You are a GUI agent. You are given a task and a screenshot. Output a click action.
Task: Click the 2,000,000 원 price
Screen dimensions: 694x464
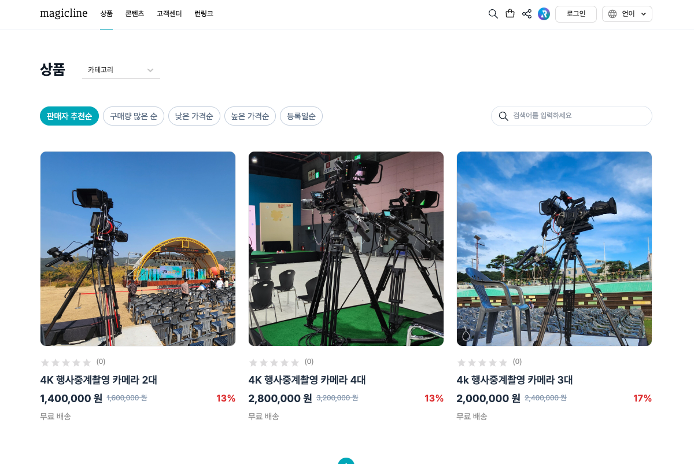coord(488,399)
